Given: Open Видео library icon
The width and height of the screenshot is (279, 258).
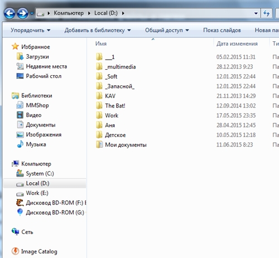Looking at the screenshot, I should click(x=20, y=115).
